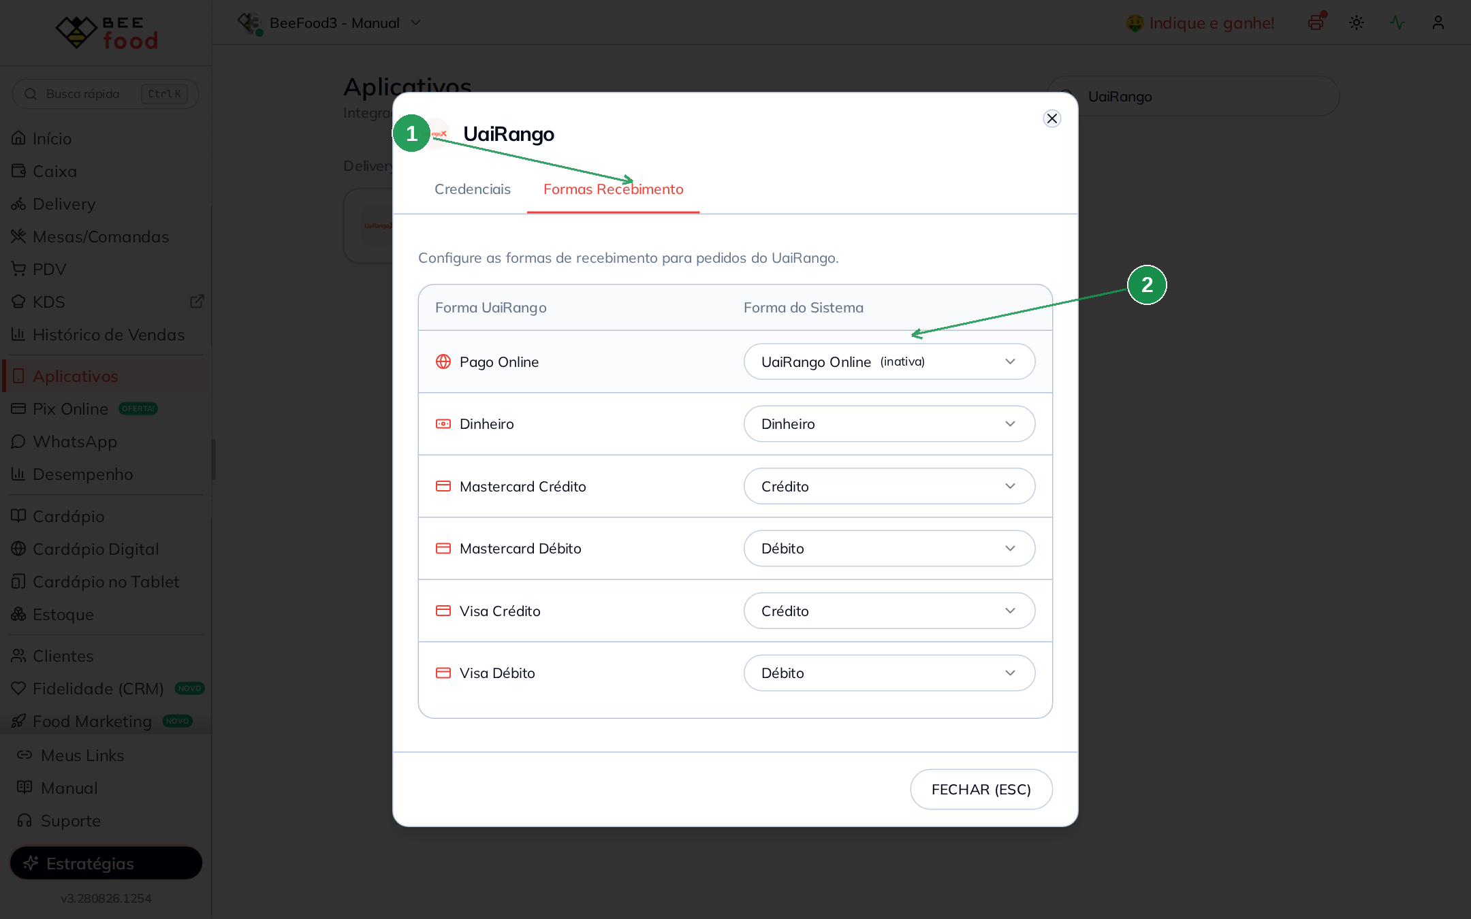Screen dimensions: 1471x919
Task: Click the PDV cart icon
Action: click(x=18, y=269)
